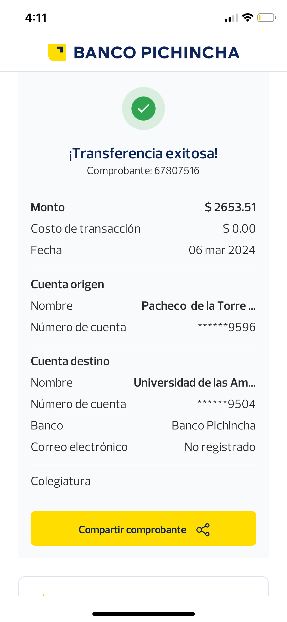
Task: Click the green success checkmark icon
Action: point(143,109)
